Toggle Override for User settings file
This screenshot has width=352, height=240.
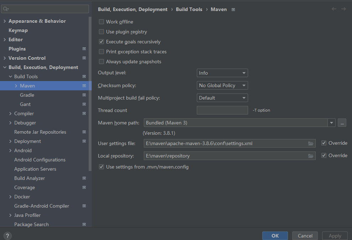(324, 143)
